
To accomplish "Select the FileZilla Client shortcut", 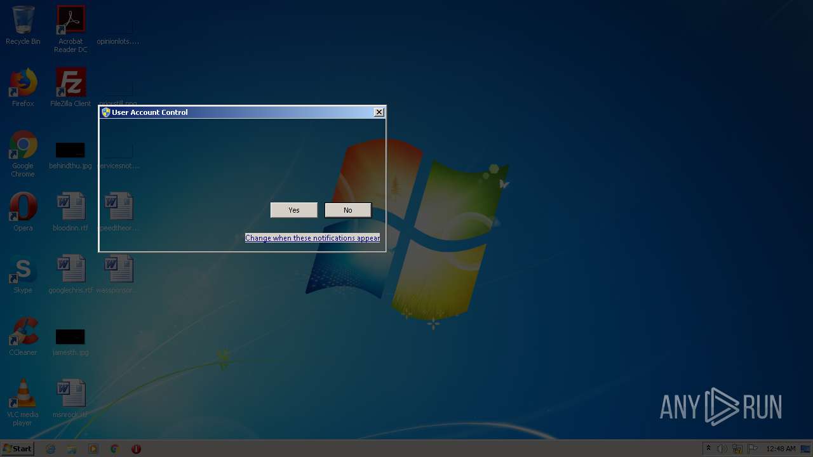I will point(71,88).
